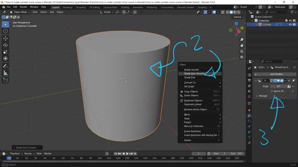Screen dimensions: 298x167
Task: Hide the Collection with its eye icon
Action: (290, 21)
